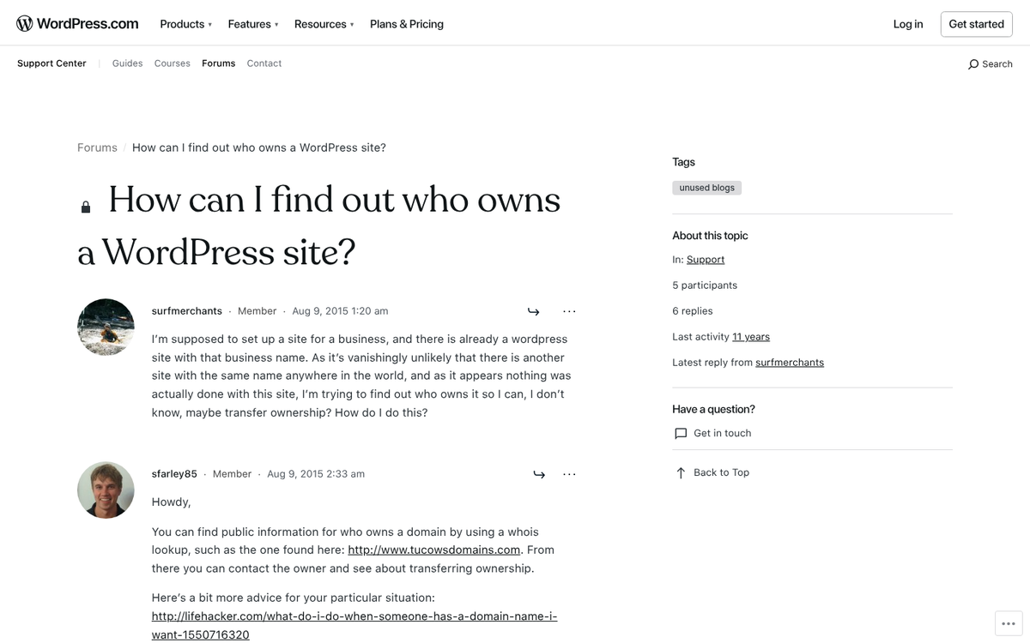Open the more options menu on surfmerchants' post

point(569,311)
